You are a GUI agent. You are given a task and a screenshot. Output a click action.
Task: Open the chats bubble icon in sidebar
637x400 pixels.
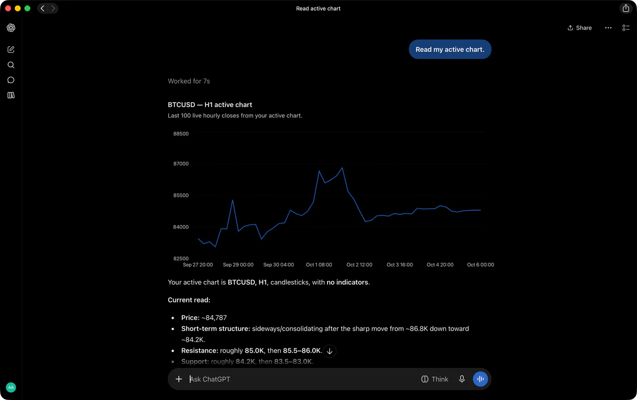pos(11,80)
